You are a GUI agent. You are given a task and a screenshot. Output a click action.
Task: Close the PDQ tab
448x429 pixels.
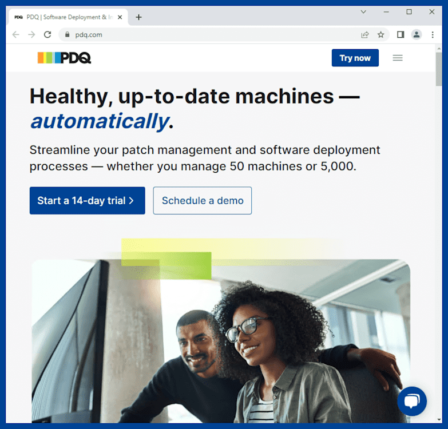(x=120, y=17)
